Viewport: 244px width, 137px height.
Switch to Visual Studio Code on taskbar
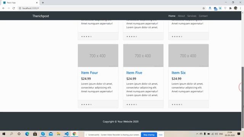coord(66,134)
